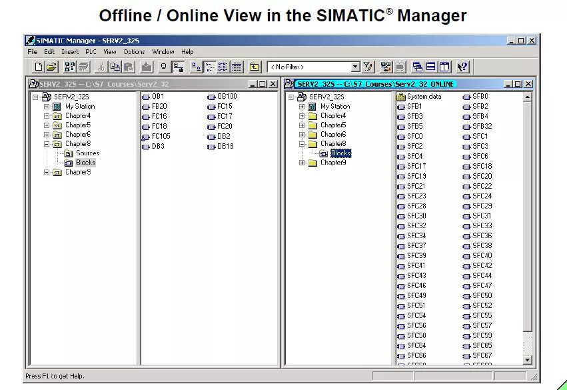
Task: Select FB20 block in offline window
Action: pyautogui.click(x=155, y=107)
